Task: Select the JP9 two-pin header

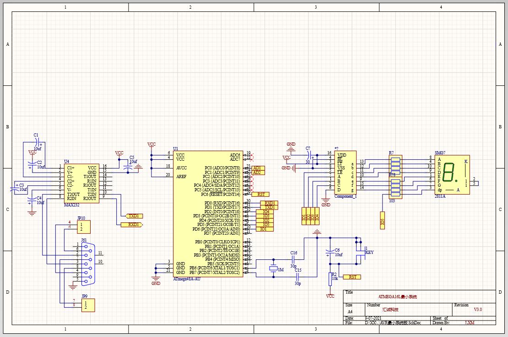Action: click(x=88, y=305)
